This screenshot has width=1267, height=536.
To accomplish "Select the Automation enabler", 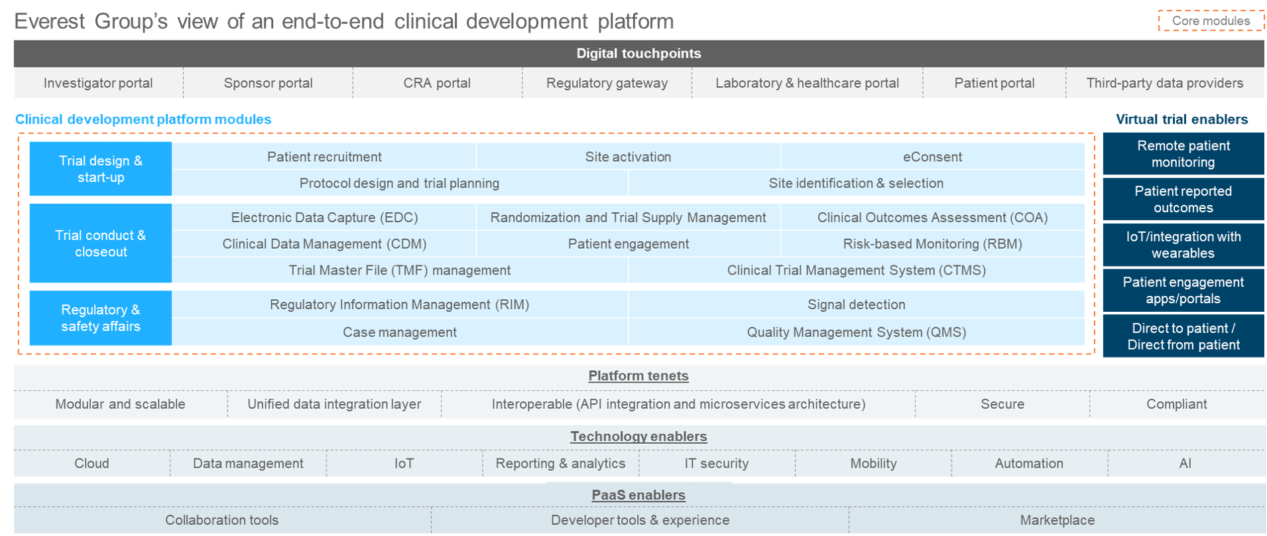I will pos(1029,464).
